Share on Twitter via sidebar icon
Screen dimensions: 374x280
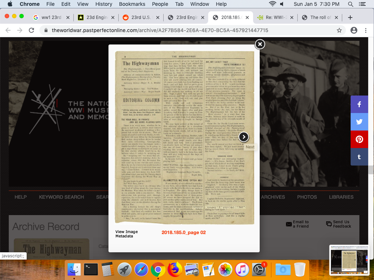tap(359, 122)
